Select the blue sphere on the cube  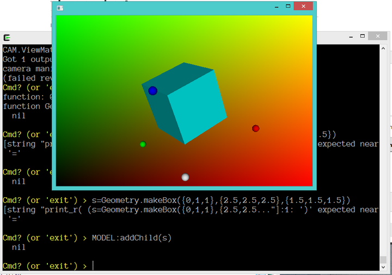pyautogui.click(x=153, y=91)
